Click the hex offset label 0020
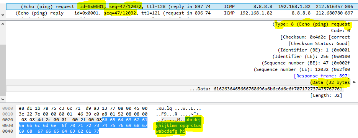Screen dimensions: 358x138 pos(7,120)
